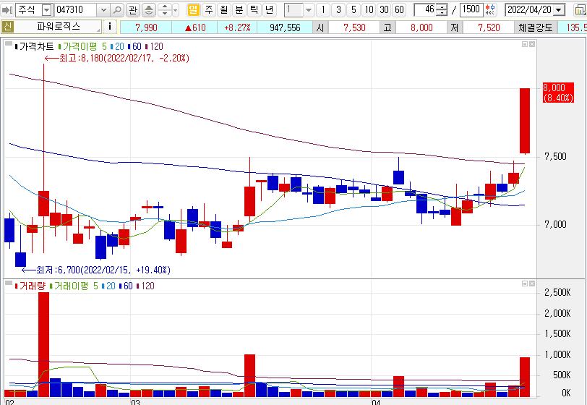Click the 60-day price MA legend

click(x=134, y=47)
